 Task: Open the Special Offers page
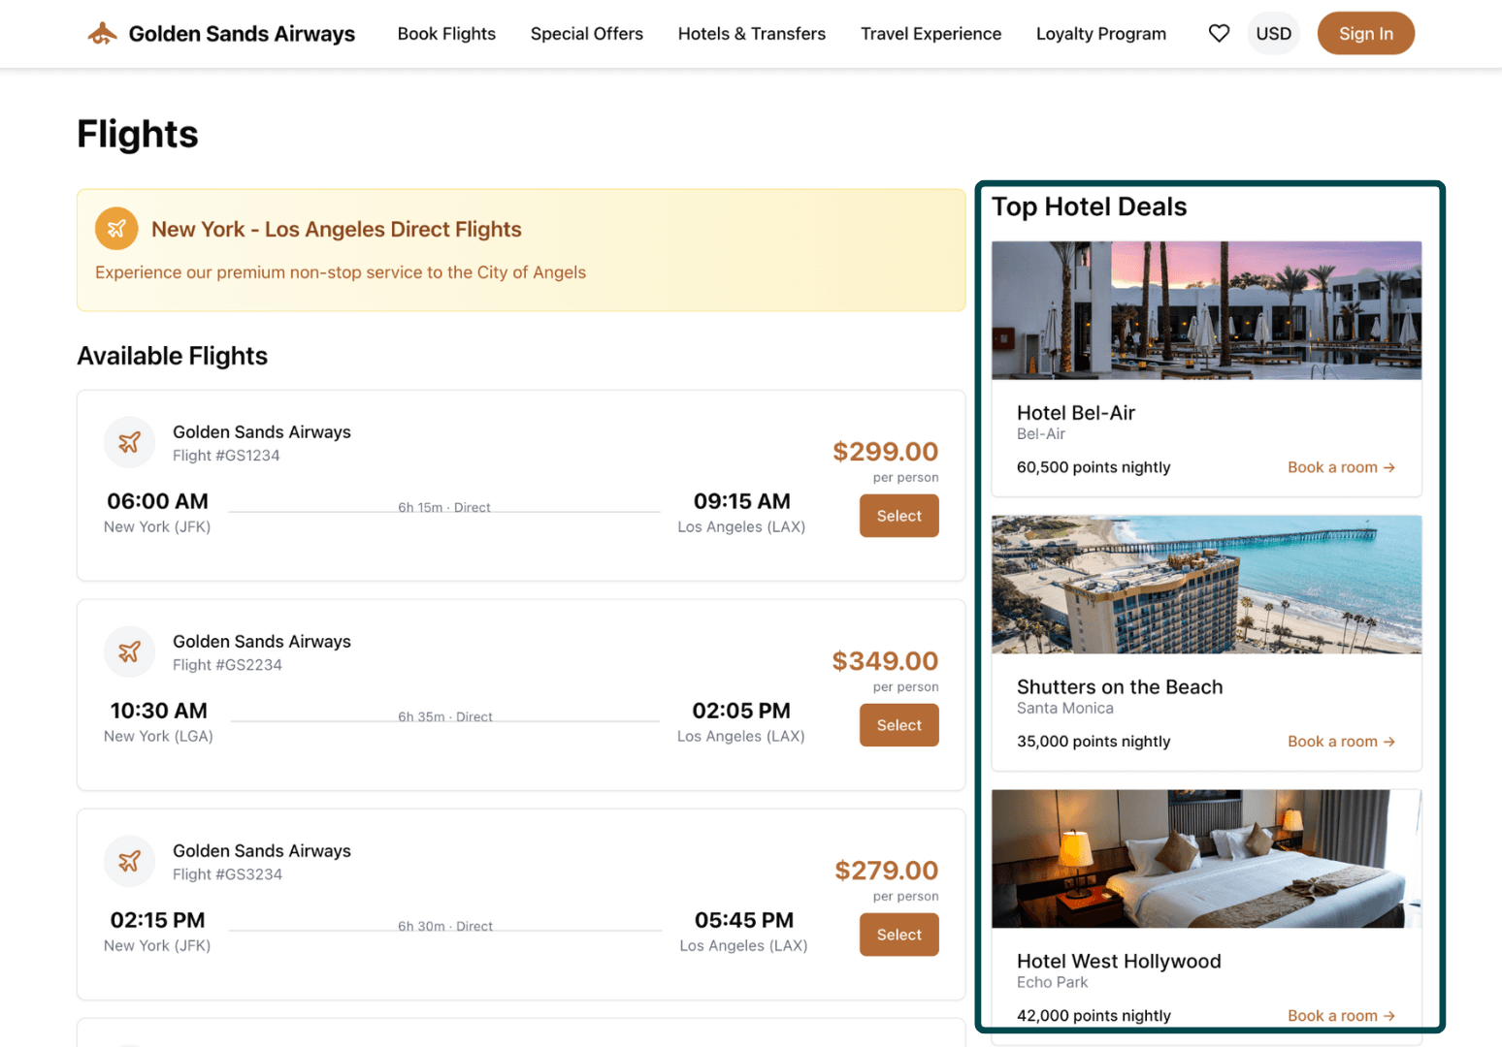click(x=586, y=33)
